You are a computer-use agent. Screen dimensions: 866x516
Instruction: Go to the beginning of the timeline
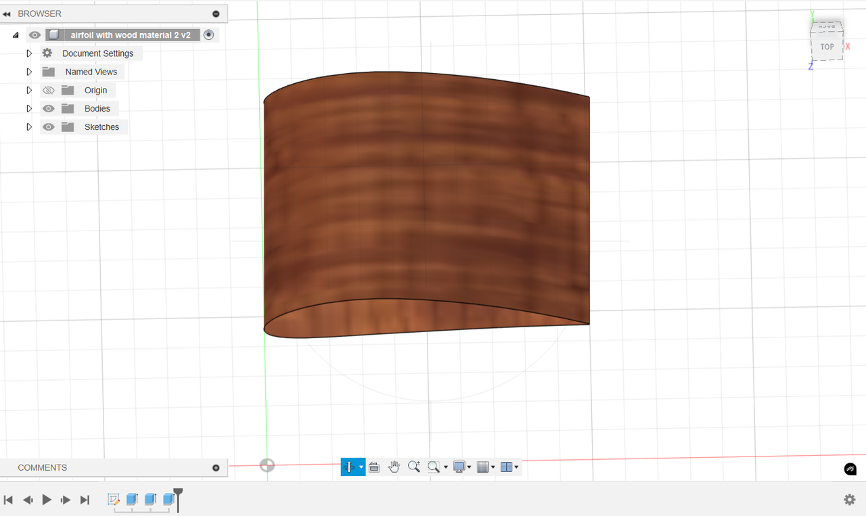click(x=8, y=500)
